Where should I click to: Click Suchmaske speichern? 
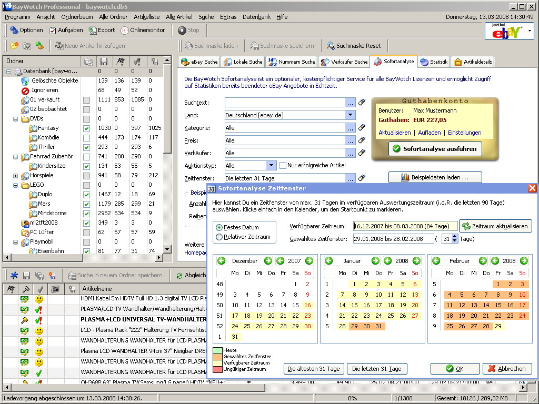pyautogui.click(x=282, y=46)
